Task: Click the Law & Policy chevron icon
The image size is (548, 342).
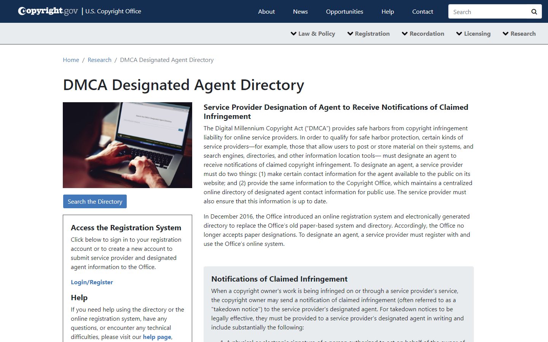Action: (293, 33)
